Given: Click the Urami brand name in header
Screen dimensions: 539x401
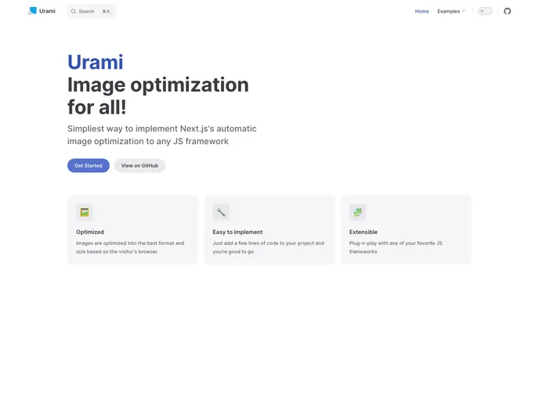Looking at the screenshot, I should (x=47, y=11).
